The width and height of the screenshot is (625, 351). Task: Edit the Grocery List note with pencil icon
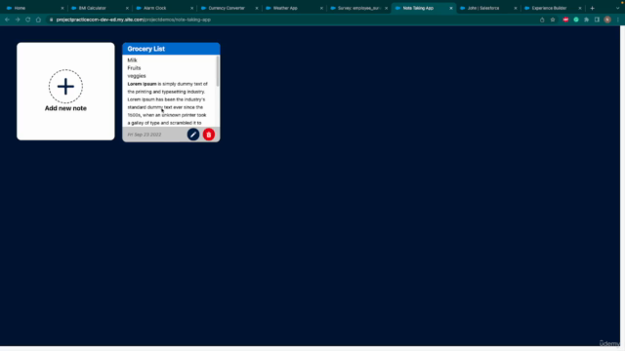click(193, 135)
